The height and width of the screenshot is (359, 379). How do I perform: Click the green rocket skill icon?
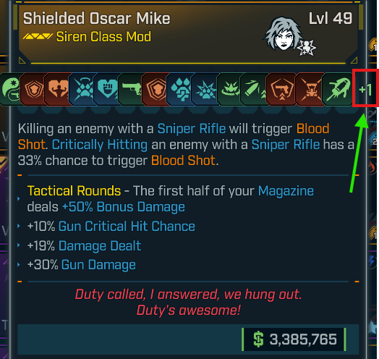338,89
